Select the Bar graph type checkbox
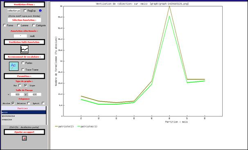248x150 pixels. 20,85
